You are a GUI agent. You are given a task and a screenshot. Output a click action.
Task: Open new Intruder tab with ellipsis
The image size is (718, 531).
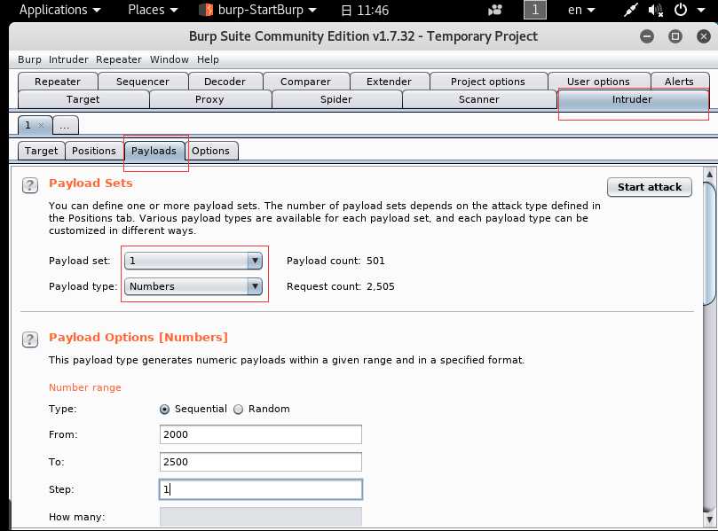pos(65,125)
